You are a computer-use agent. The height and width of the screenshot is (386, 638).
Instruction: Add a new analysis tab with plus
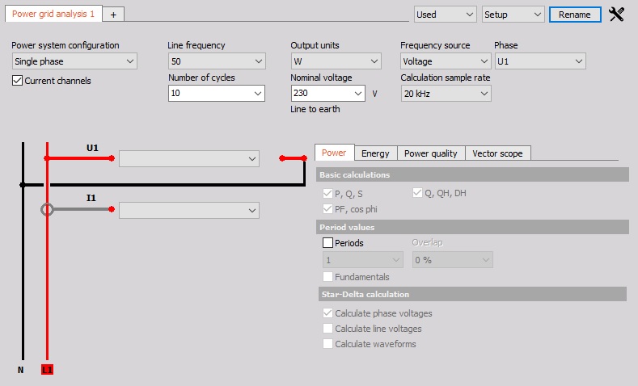click(113, 15)
